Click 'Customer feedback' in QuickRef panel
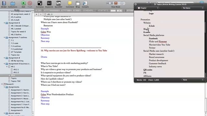Image resolution: width=207 pixels, height=116 pixels. click(x=158, y=63)
